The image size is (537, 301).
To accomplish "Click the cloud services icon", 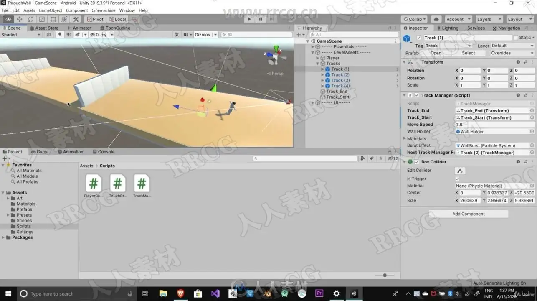I will coord(436,19).
